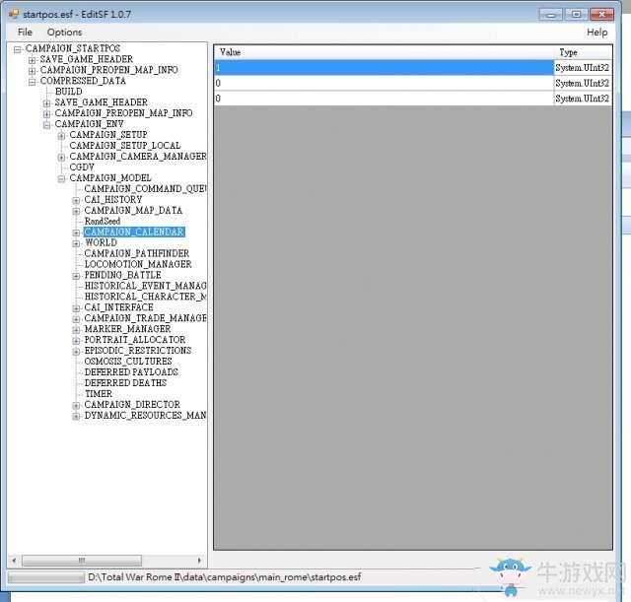This screenshot has width=631, height=602.
Task: Select the OSMOSIS_CULTURES tree item
Action: [x=128, y=362]
